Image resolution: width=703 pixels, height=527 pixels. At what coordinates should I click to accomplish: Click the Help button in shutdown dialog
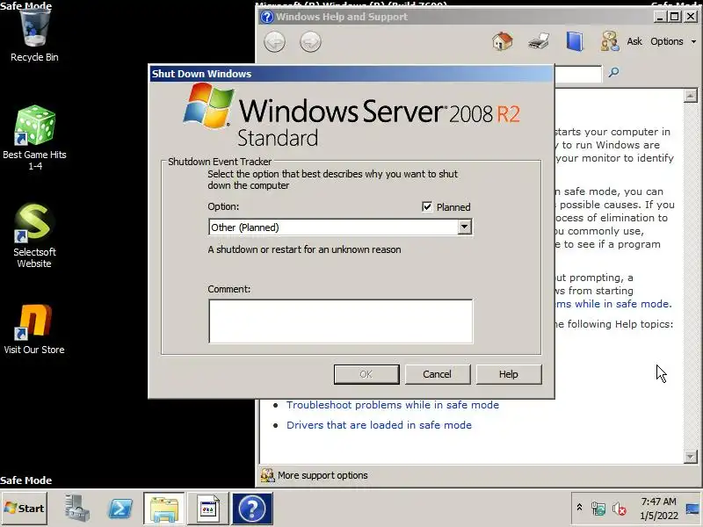[509, 374]
